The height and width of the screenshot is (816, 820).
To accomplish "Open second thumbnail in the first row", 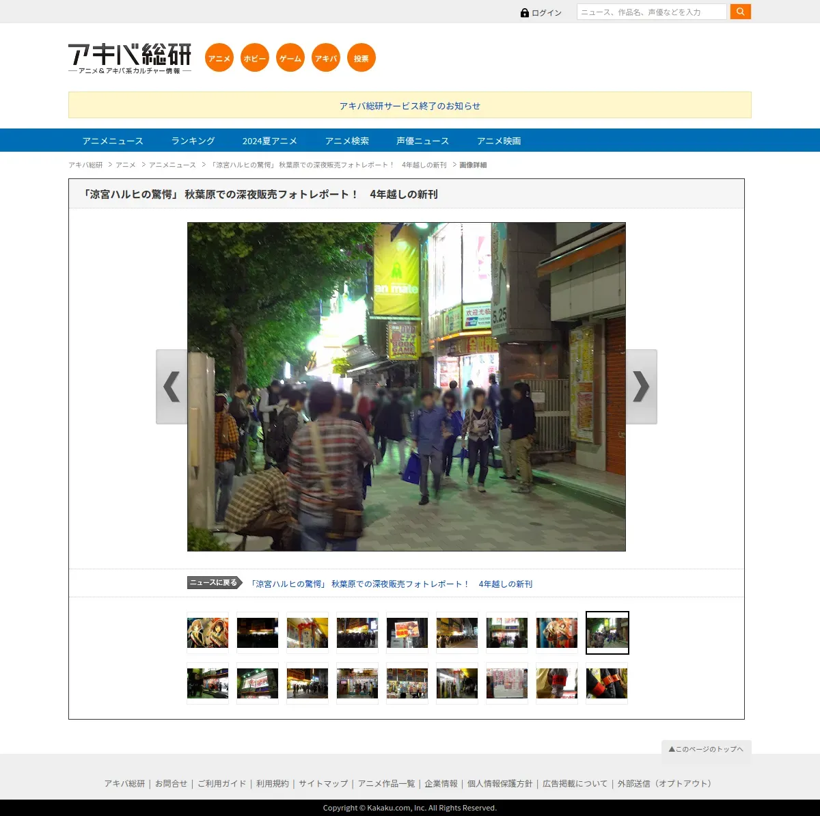I will [258, 633].
